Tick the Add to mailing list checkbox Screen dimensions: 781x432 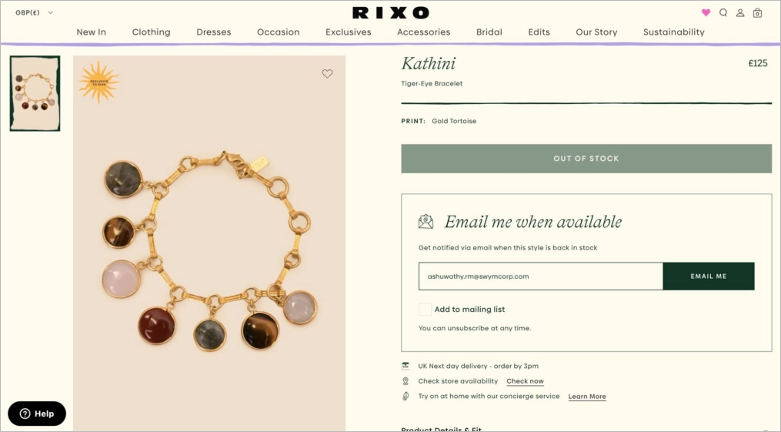click(425, 309)
